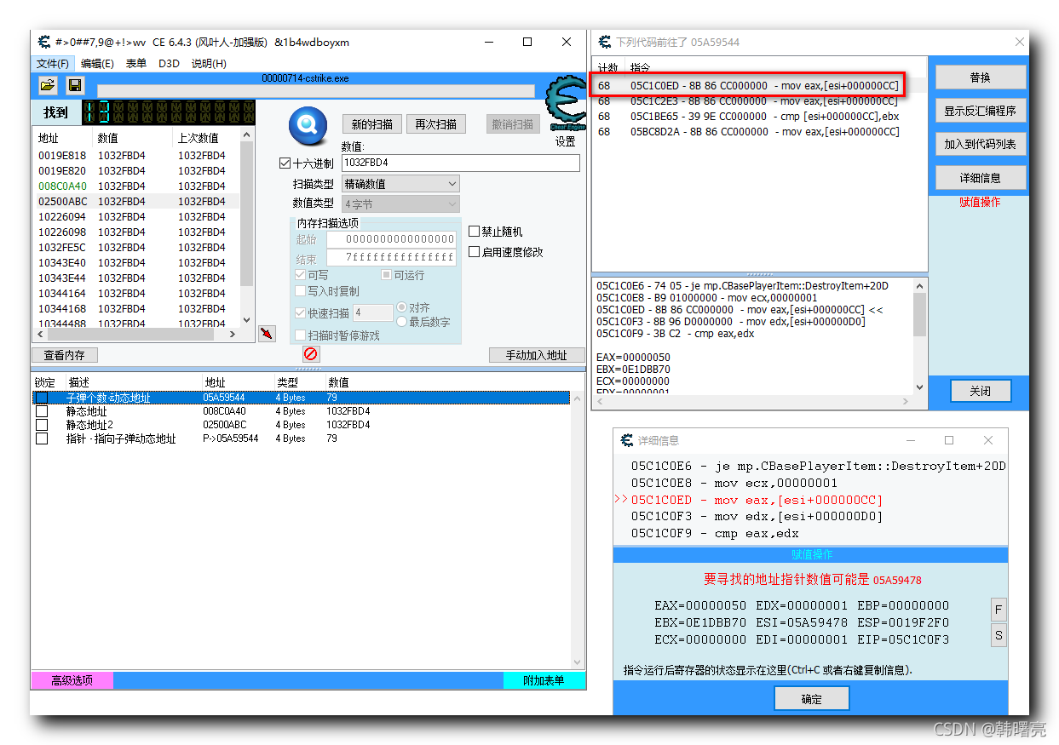The width and height of the screenshot is (1059, 745).
Task: Toggle the 写入时复制 checkbox
Action: point(300,291)
